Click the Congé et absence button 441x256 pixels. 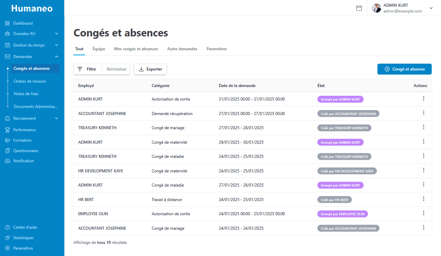coord(405,69)
